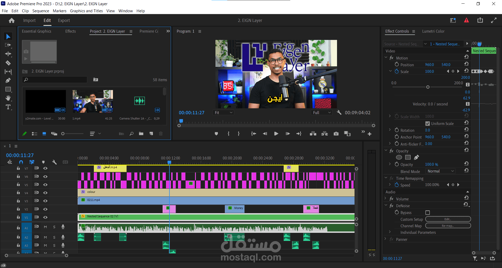Open timeline wrench display settings
502x268 pixels.
click(54, 162)
